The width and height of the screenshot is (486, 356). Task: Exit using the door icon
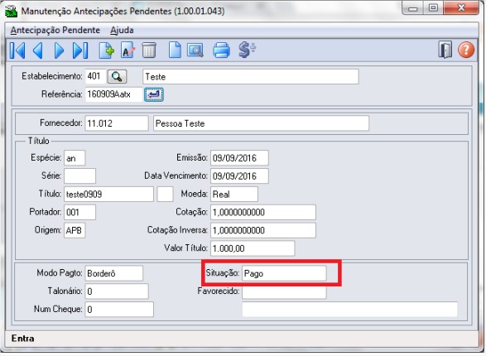(445, 50)
